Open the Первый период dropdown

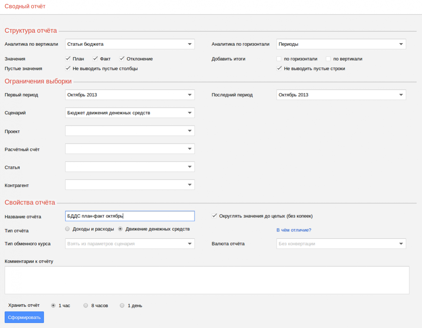(130, 95)
